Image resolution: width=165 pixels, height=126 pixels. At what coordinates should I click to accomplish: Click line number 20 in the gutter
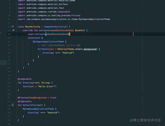(9, 53)
